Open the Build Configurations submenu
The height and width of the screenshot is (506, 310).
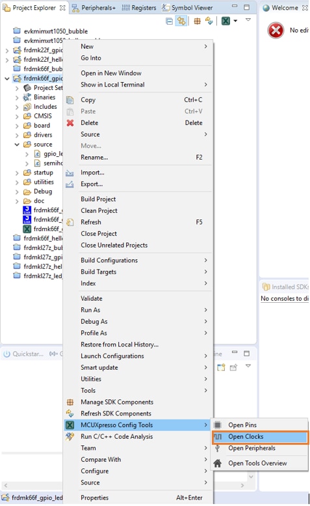click(x=138, y=260)
